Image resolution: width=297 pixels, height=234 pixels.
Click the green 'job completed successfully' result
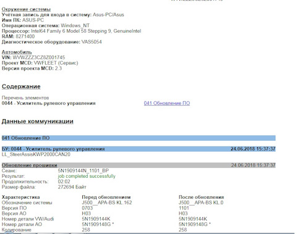click(87, 176)
